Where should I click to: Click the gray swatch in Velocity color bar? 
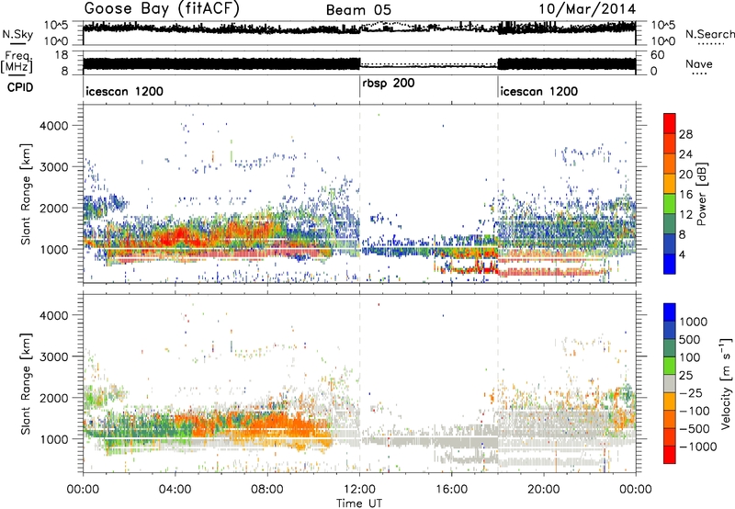(670, 383)
